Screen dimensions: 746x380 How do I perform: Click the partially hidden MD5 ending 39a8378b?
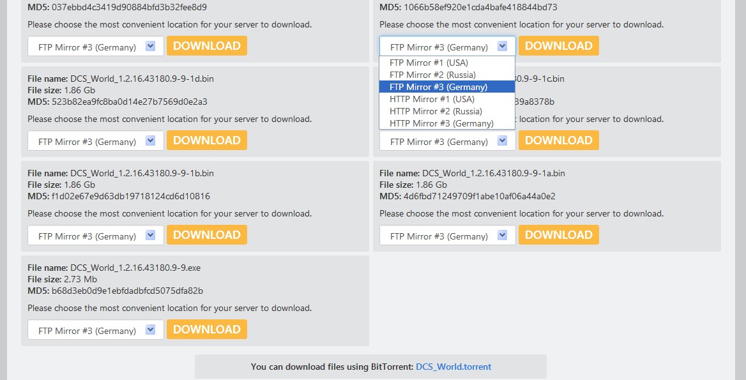click(x=535, y=102)
